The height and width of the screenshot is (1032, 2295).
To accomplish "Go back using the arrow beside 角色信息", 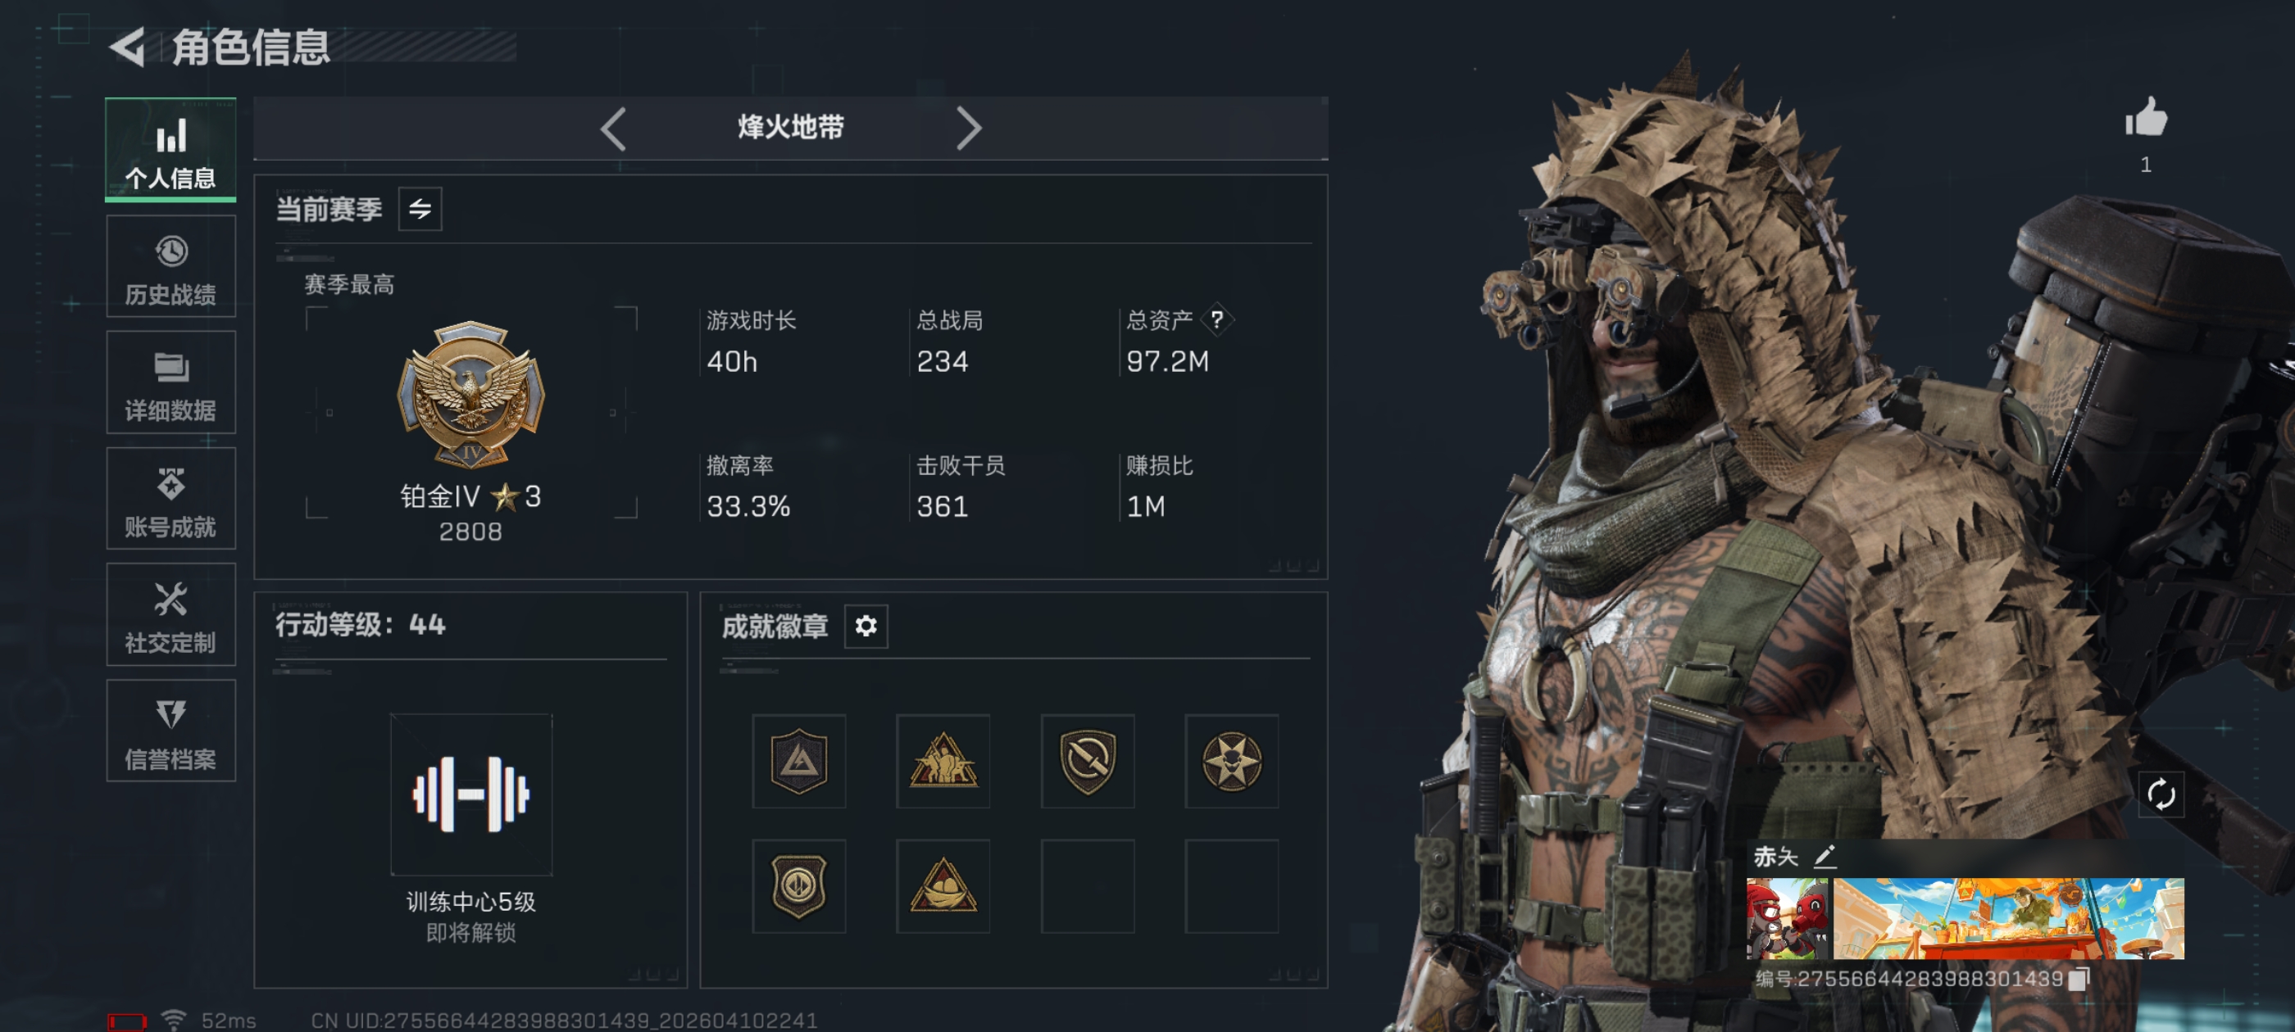I will click(x=127, y=48).
